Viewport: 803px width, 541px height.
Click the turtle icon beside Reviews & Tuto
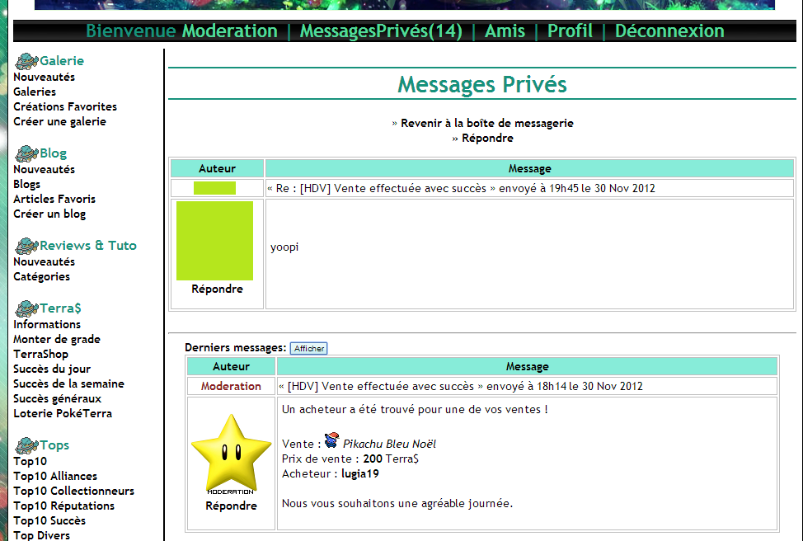(x=26, y=246)
